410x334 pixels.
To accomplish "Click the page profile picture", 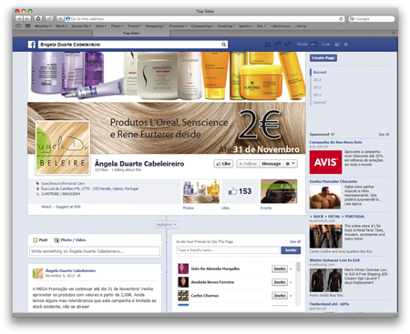I will 63,148.
